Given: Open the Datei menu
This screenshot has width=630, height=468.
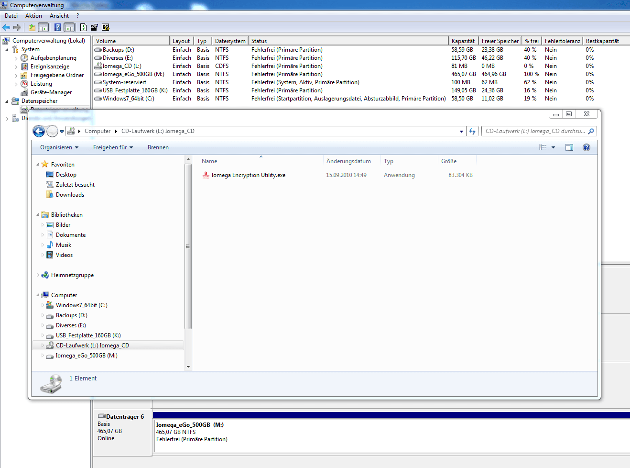Looking at the screenshot, I should [x=11, y=16].
